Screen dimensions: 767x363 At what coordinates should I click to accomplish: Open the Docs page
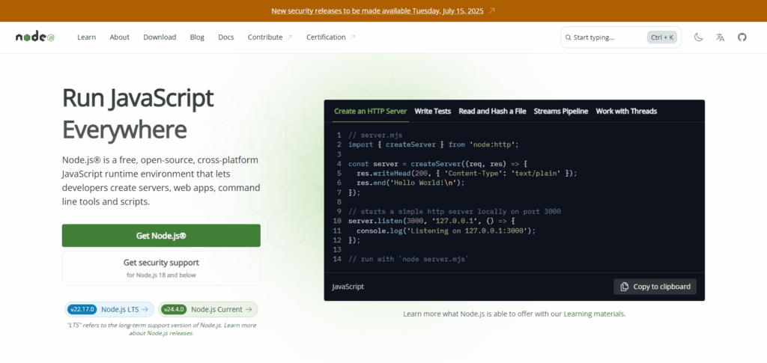click(x=226, y=37)
